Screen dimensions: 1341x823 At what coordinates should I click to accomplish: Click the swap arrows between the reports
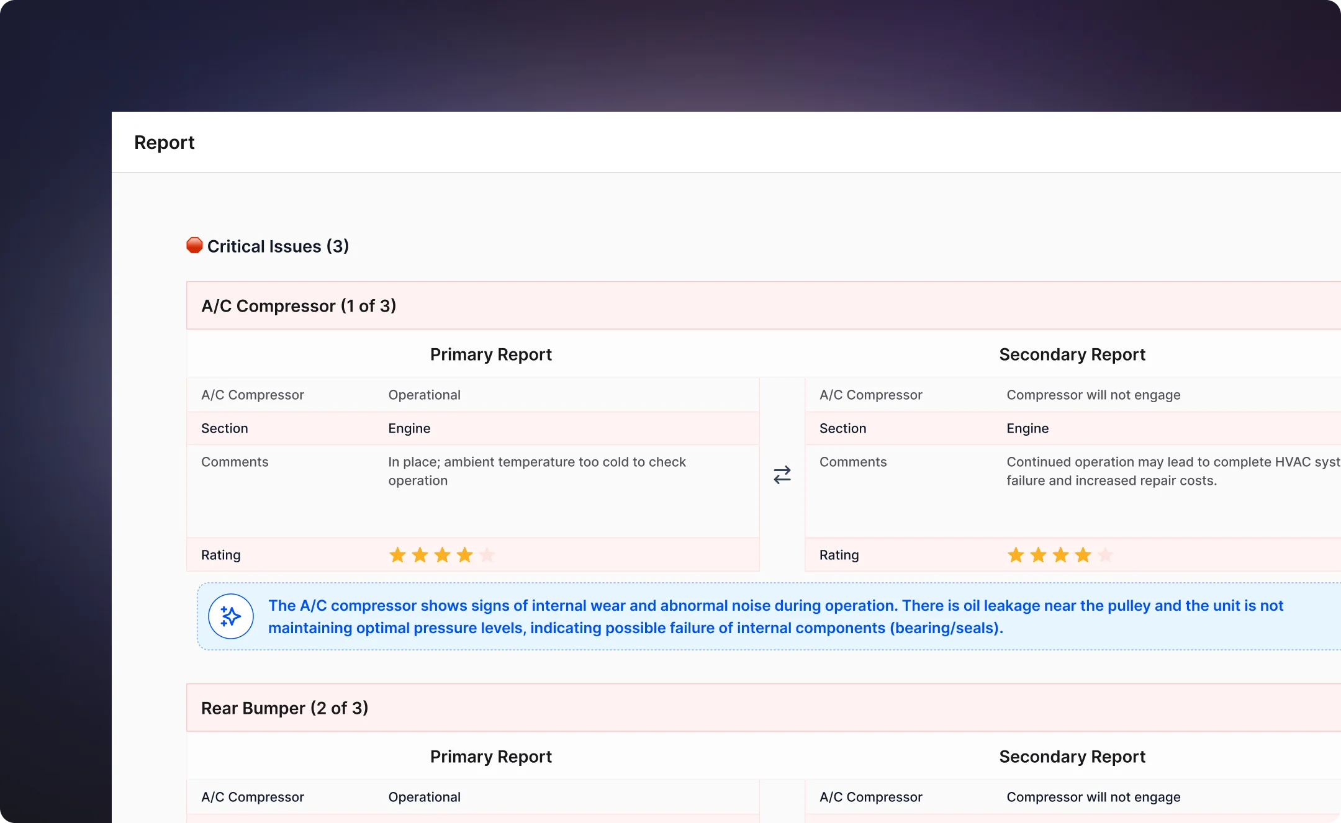pyautogui.click(x=782, y=475)
